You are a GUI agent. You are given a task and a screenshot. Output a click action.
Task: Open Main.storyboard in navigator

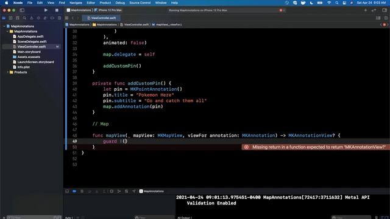point(29,52)
